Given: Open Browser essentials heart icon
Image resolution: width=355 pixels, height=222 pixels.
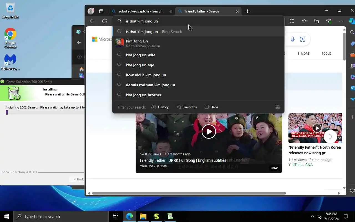Looking at the screenshot, I should 329,21.
